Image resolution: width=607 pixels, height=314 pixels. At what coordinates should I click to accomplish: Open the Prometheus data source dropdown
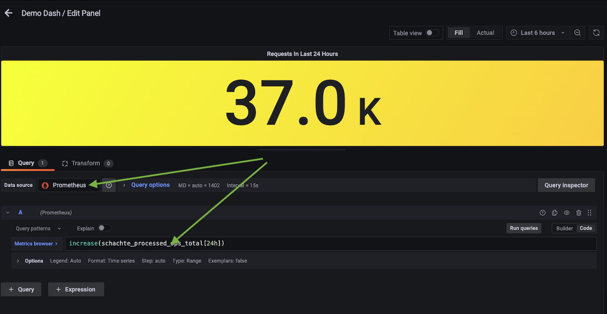point(69,185)
